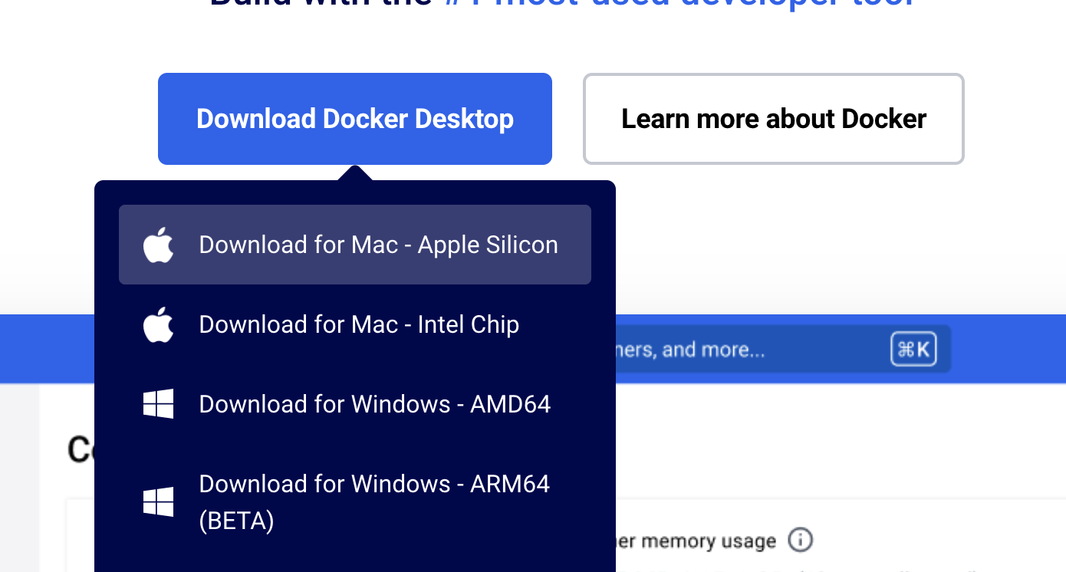Select Download for Mac - Intel Chip

(x=359, y=324)
